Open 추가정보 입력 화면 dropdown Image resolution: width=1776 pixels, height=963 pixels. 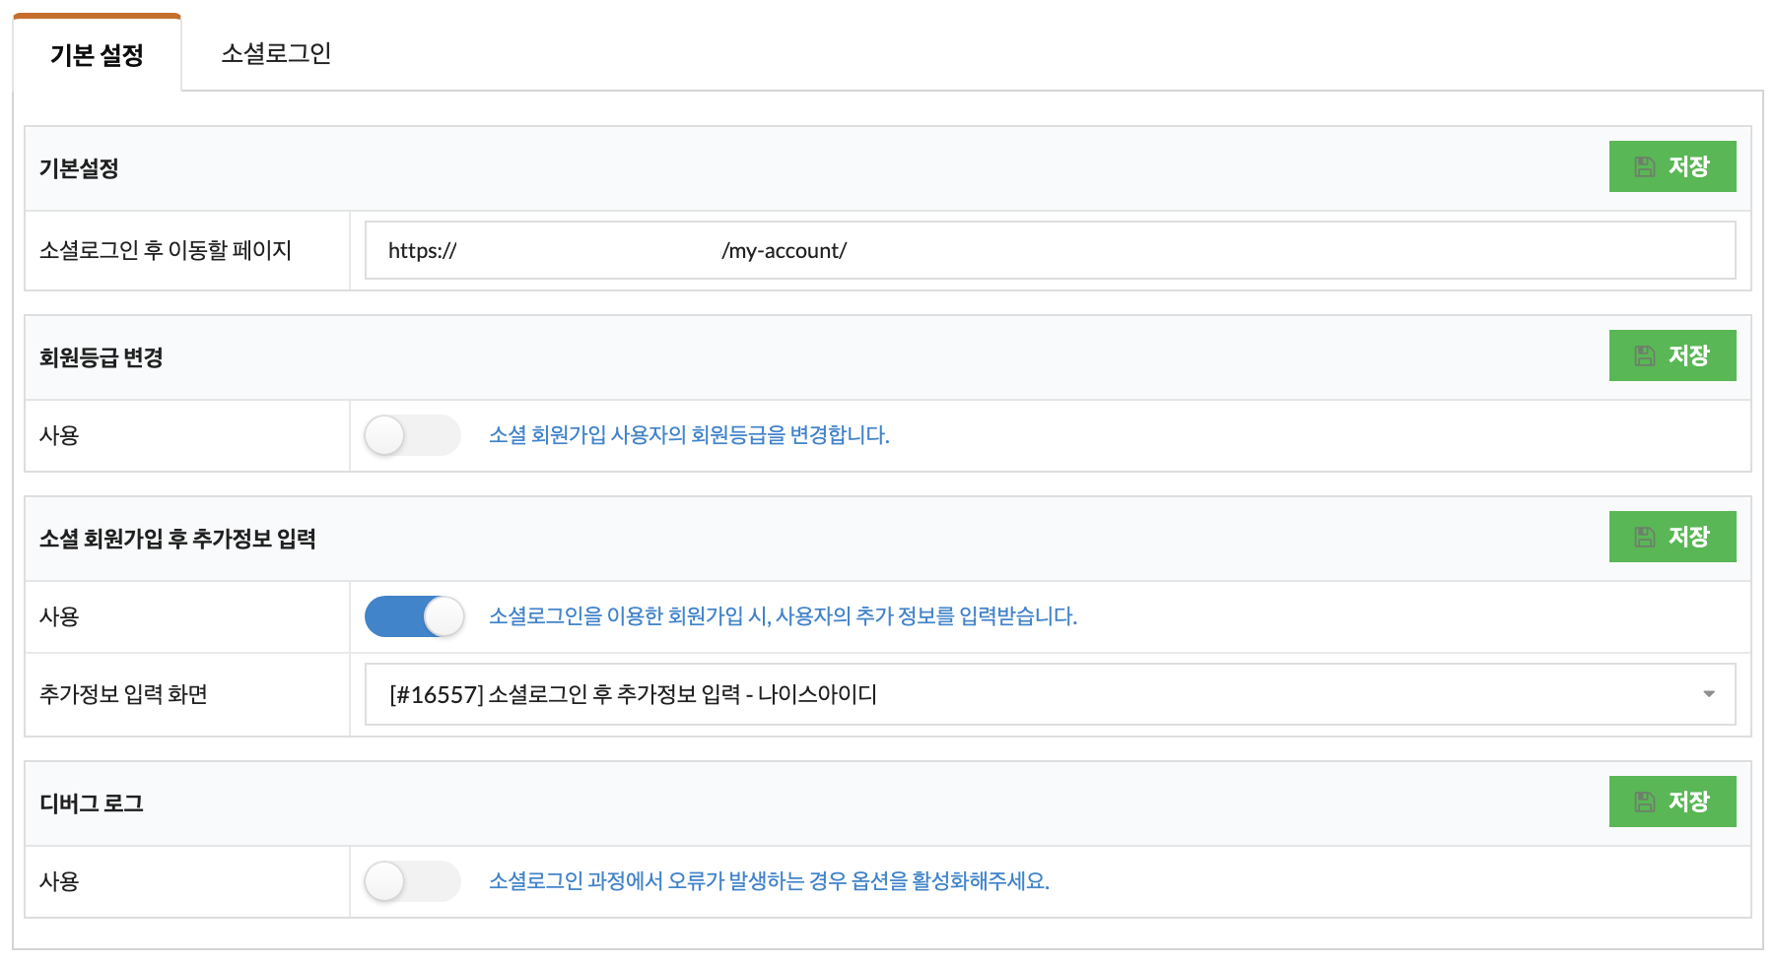click(x=1050, y=694)
